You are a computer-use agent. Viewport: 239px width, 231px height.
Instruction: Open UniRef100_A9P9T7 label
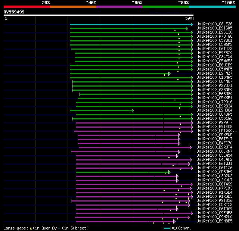tap(214, 123)
